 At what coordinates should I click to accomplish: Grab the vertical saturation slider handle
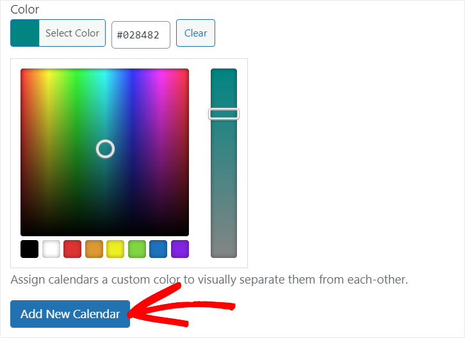(x=224, y=114)
